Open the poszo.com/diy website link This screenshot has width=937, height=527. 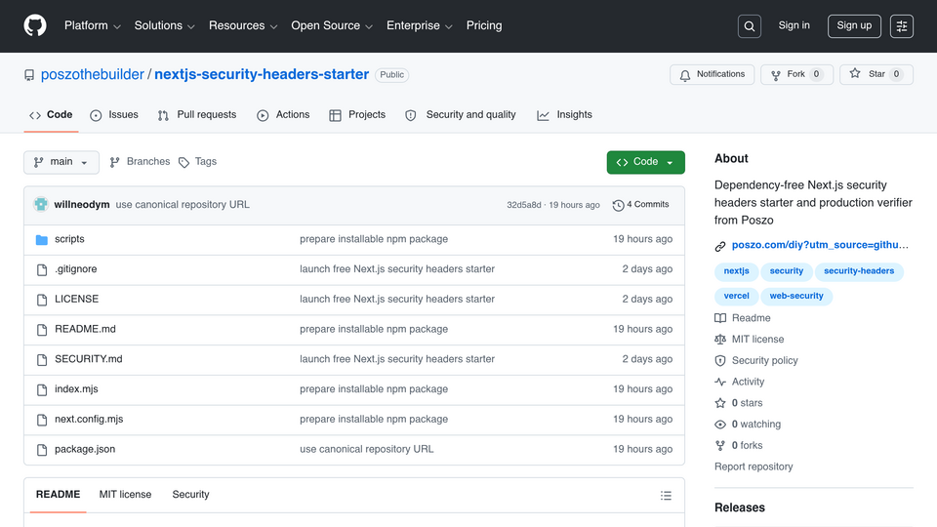820,245
